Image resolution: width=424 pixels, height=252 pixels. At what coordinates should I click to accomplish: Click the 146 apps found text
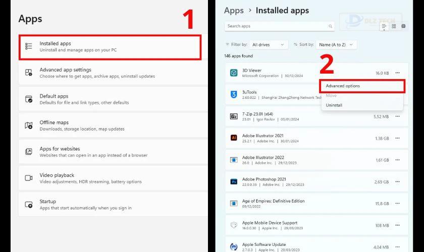[238, 56]
